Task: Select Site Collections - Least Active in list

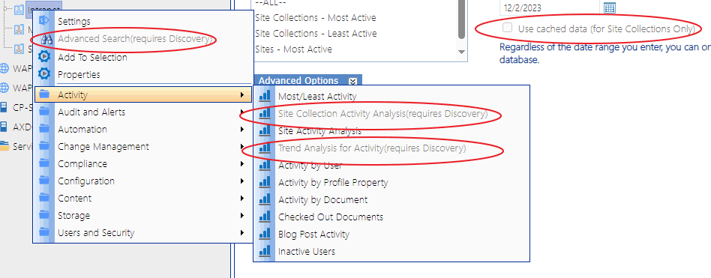Action: point(316,34)
